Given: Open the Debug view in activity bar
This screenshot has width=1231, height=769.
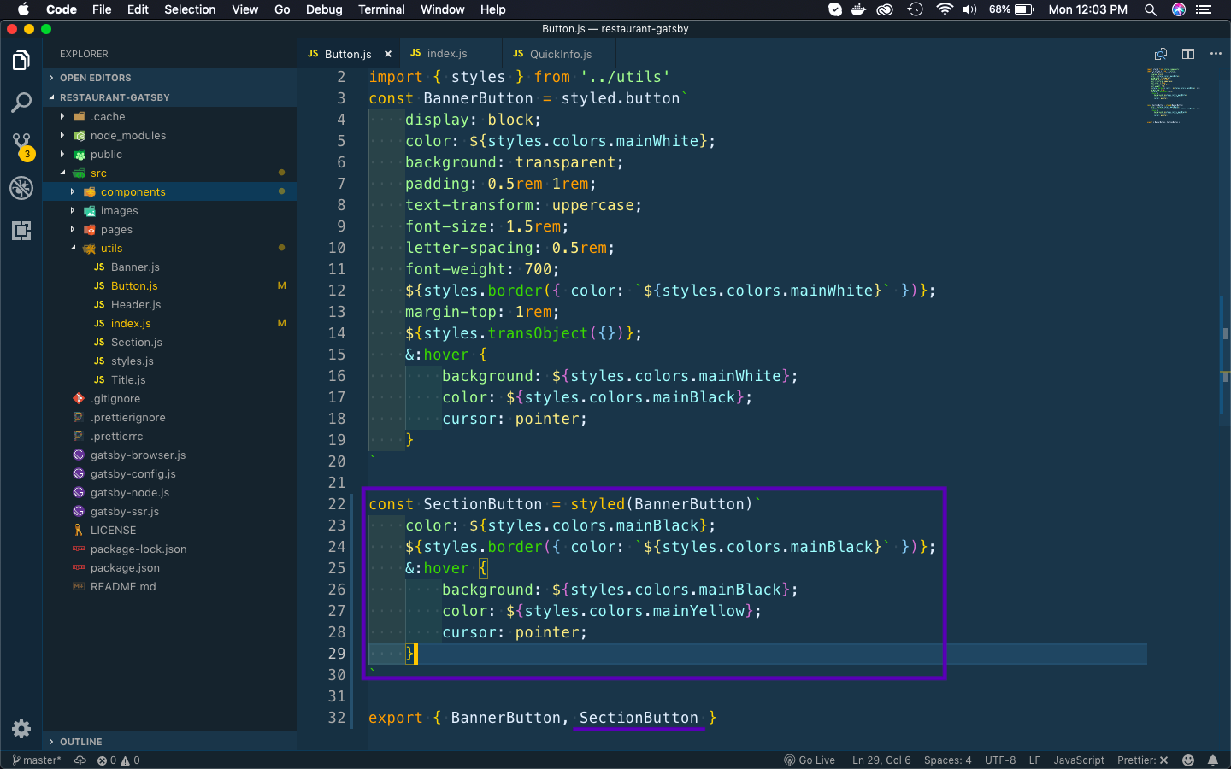Looking at the screenshot, I should point(21,188).
